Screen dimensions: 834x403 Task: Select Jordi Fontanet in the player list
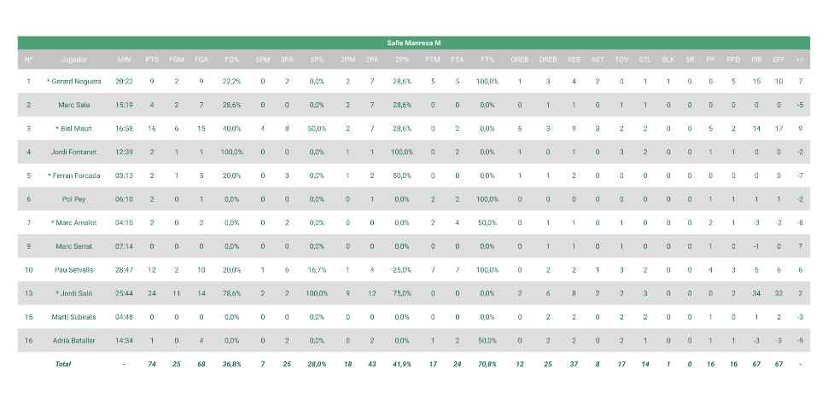pos(74,152)
